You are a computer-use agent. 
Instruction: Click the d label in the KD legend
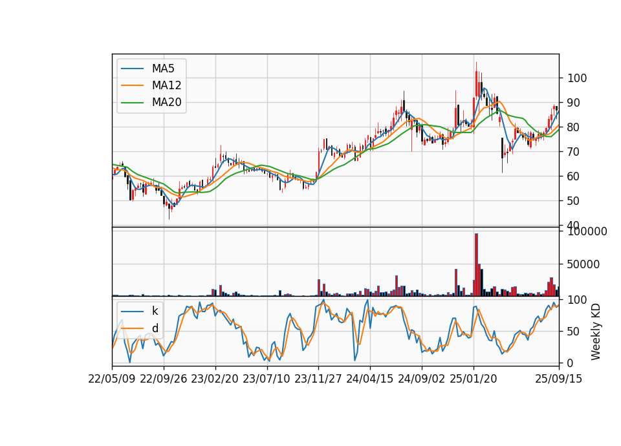click(x=155, y=328)
